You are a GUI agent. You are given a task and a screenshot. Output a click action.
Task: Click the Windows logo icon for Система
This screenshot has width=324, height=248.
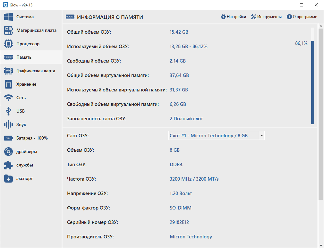8,17
